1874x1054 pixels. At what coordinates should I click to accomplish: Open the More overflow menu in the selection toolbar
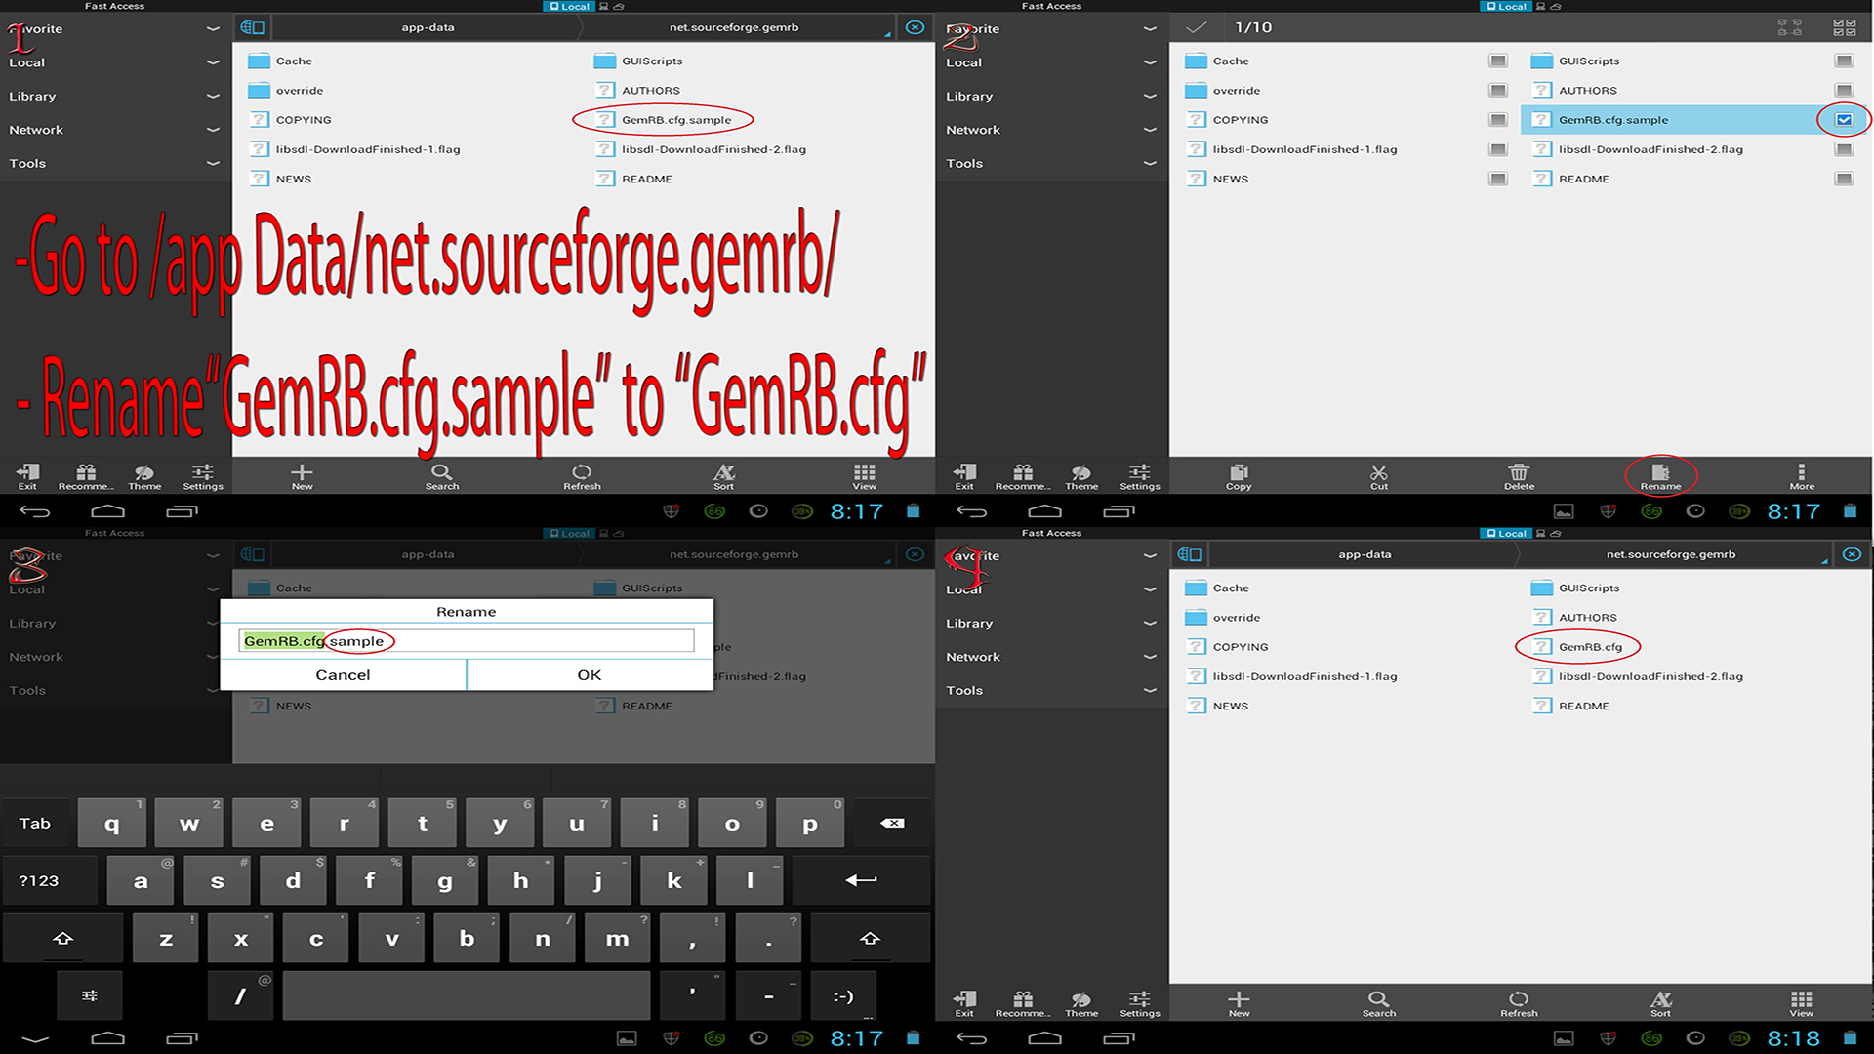[x=1802, y=476]
